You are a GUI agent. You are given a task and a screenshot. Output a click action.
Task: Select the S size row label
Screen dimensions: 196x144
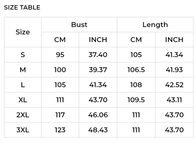(23, 55)
